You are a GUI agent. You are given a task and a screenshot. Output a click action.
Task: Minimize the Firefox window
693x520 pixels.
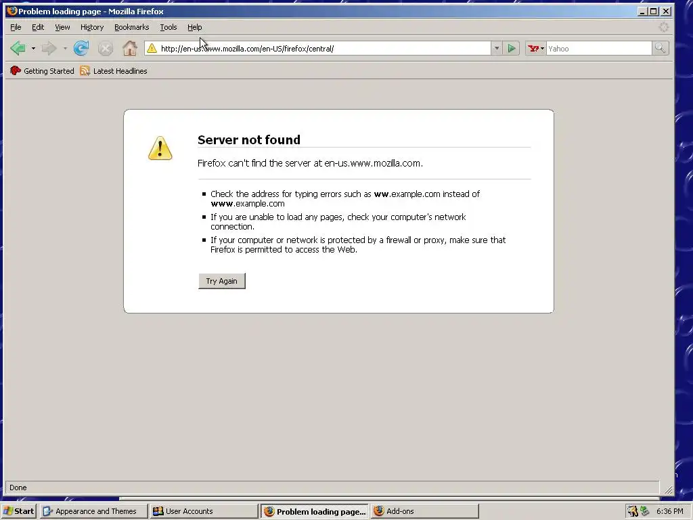click(642, 11)
